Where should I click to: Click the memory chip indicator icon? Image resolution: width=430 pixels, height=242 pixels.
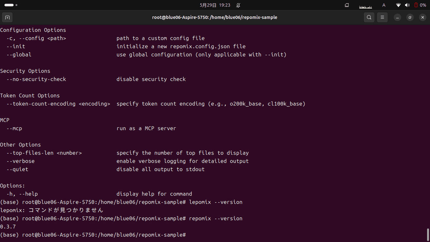[x=347, y=5]
